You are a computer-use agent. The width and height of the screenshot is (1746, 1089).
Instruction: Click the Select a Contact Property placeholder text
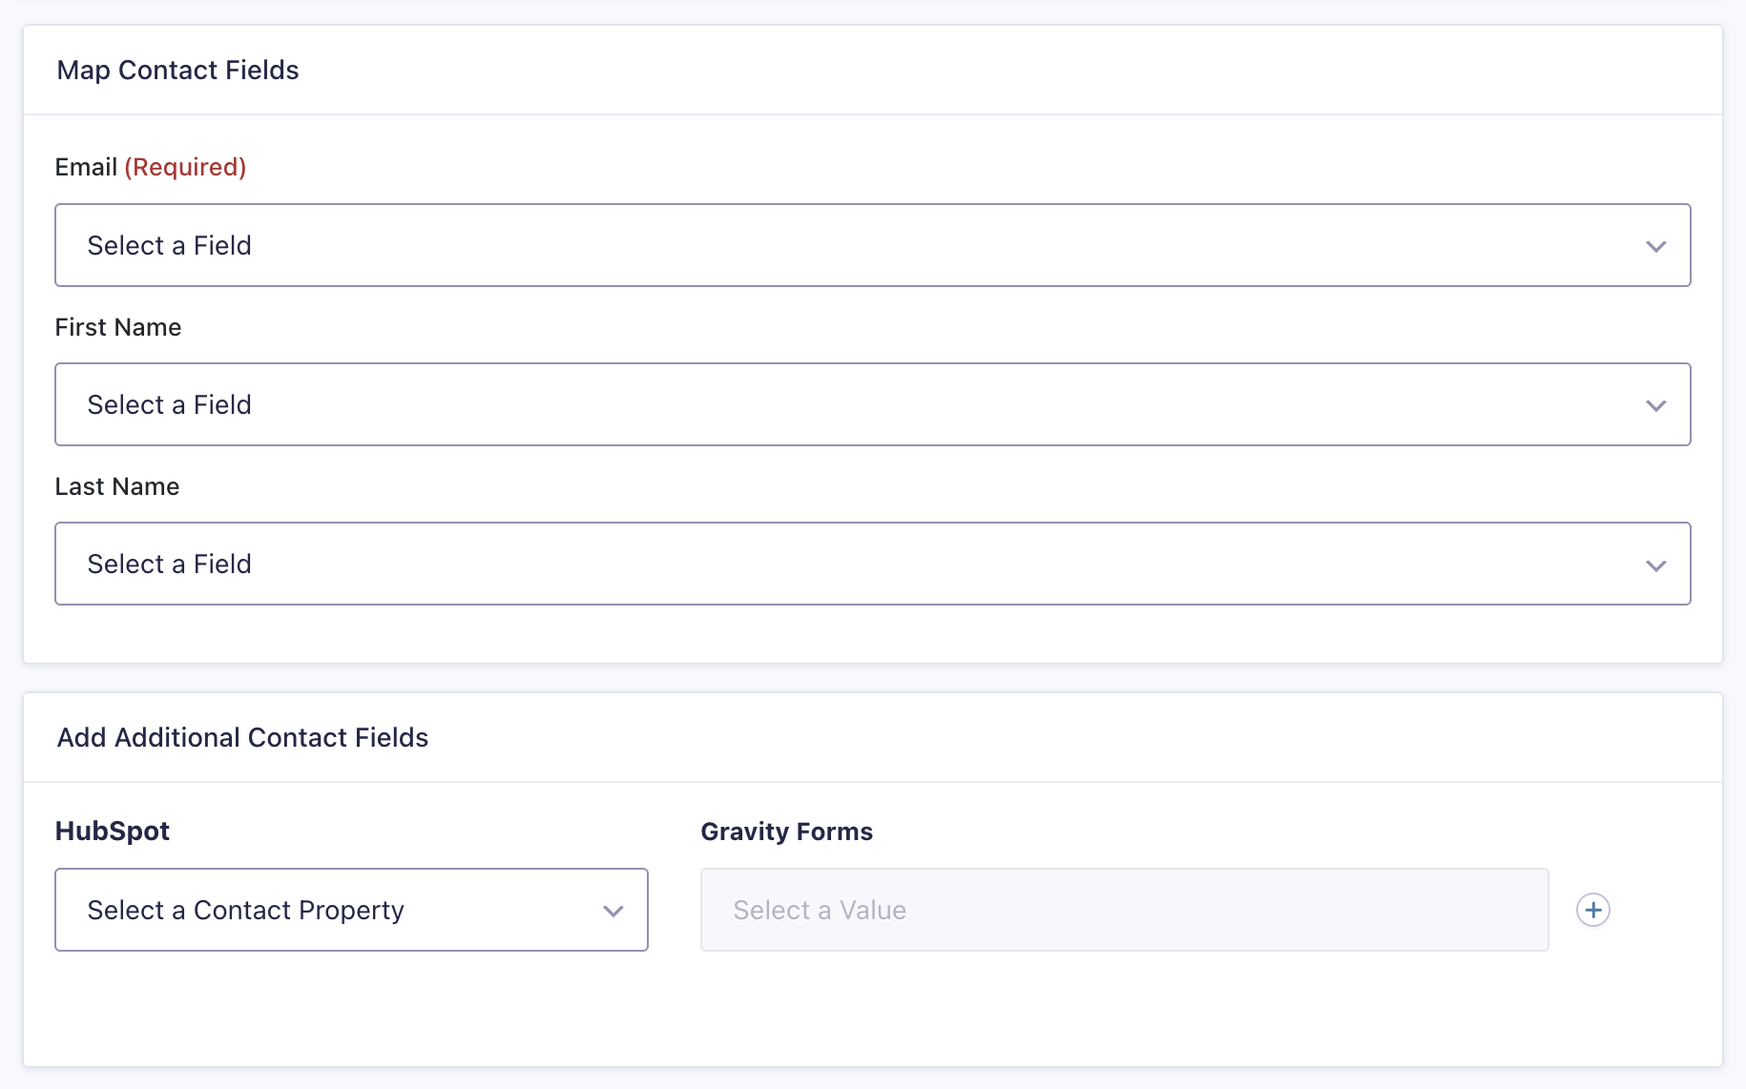tap(246, 910)
